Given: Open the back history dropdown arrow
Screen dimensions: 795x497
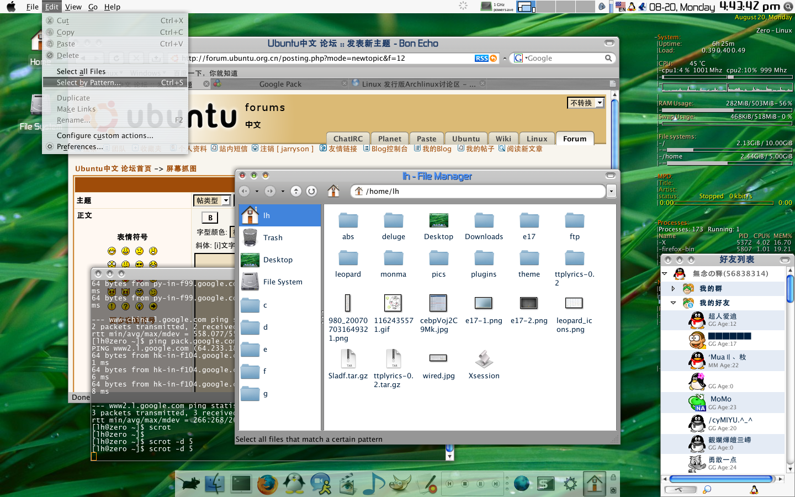Looking at the screenshot, I should 257,191.
